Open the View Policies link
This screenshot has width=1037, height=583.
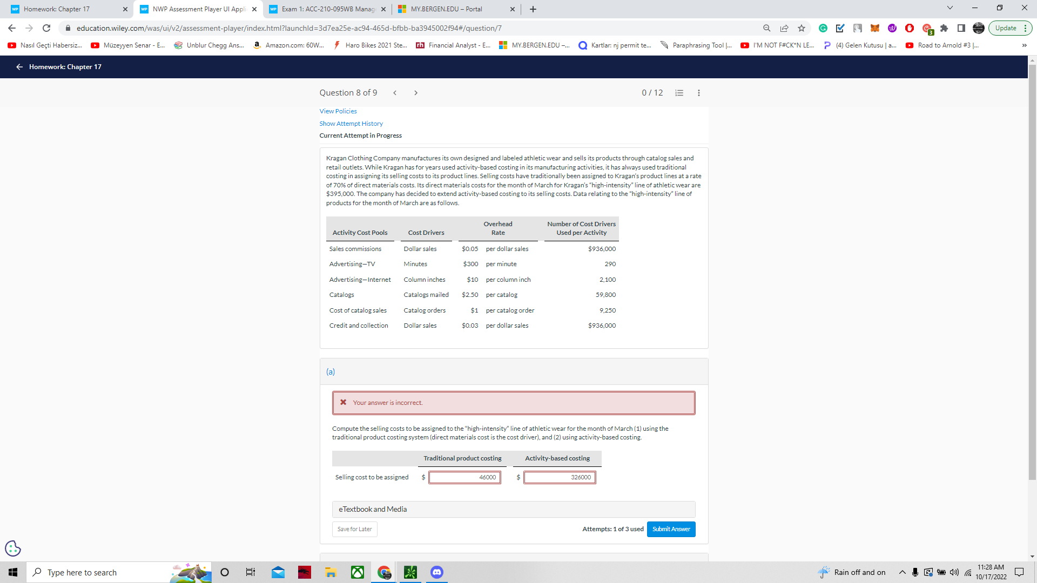[x=338, y=111]
